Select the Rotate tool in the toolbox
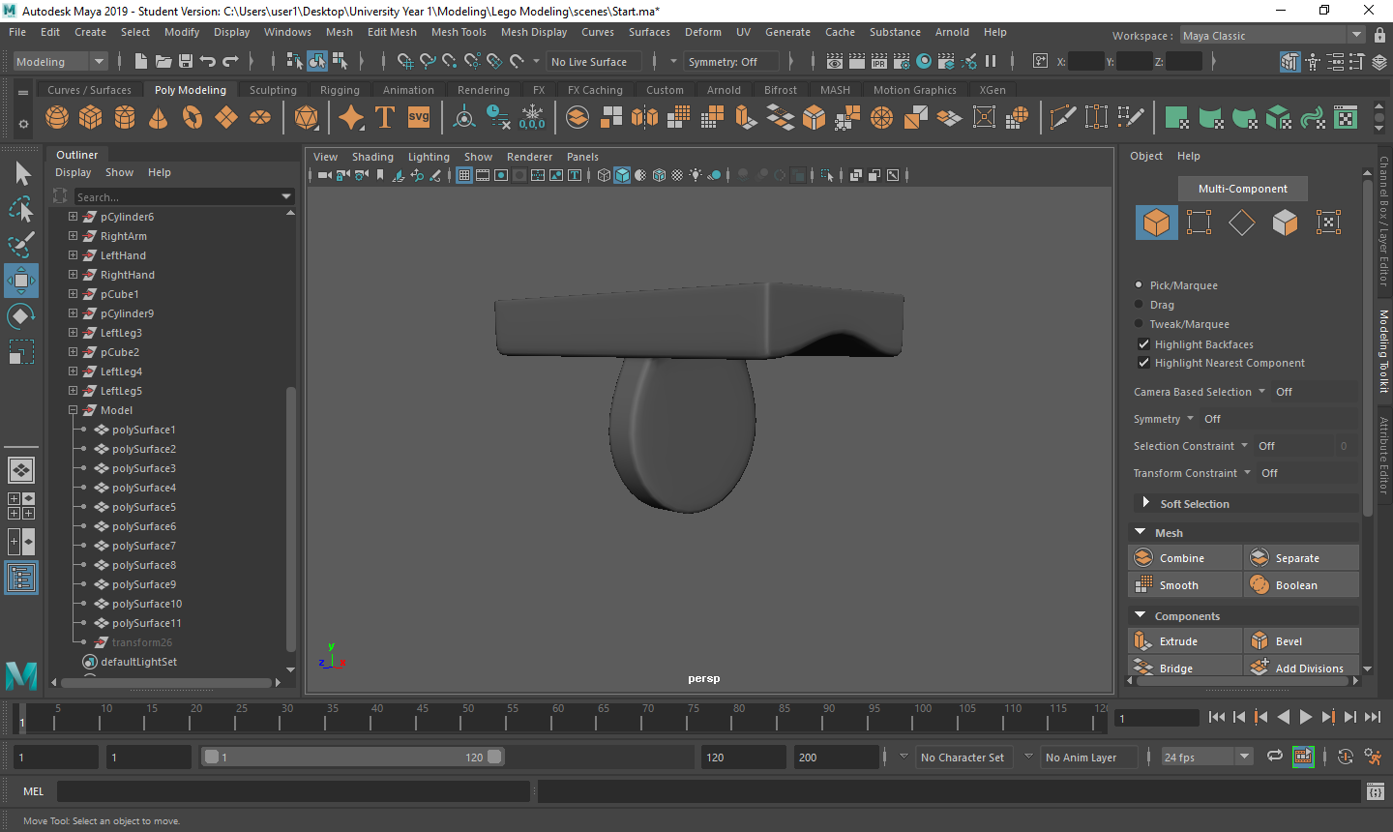 pyautogui.click(x=20, y=316)
